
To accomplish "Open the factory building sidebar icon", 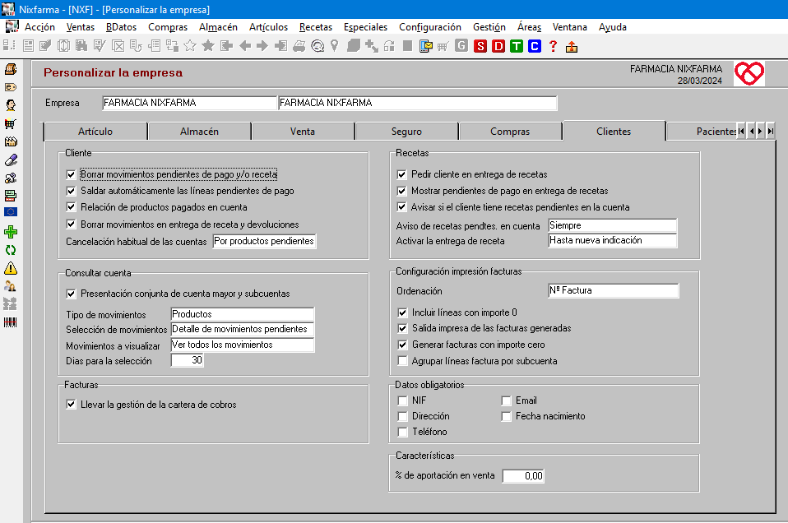I will (x=11, y=141).
